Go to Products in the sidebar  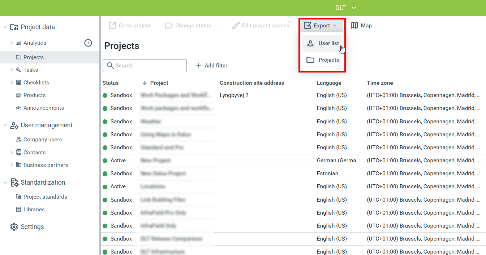(34, 95)
